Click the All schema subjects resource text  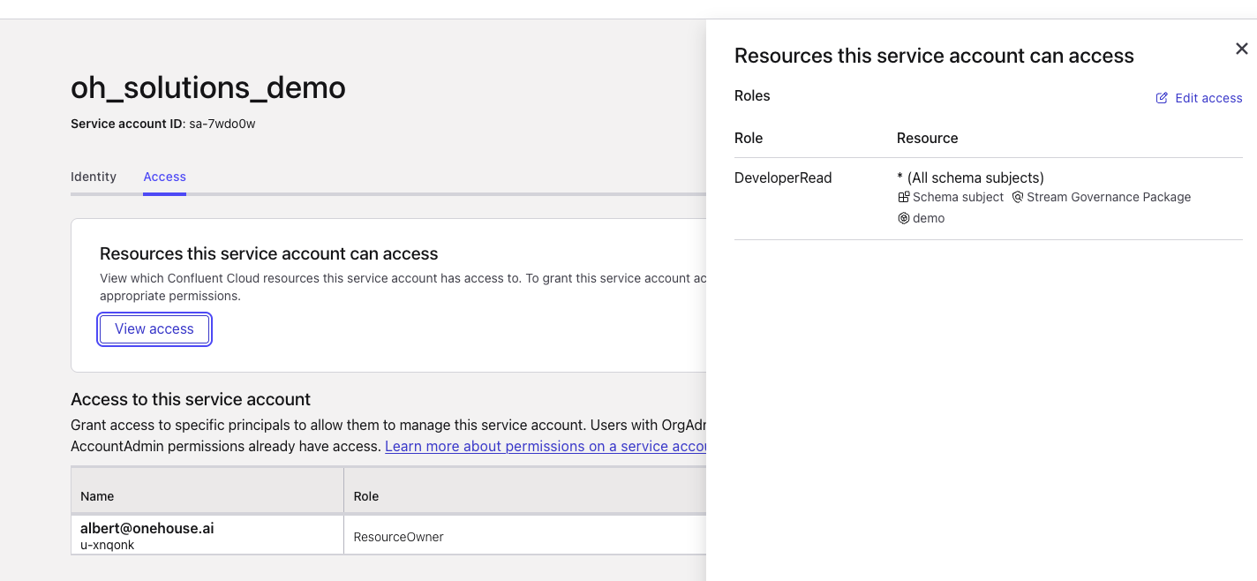click(x=970, y=177)
